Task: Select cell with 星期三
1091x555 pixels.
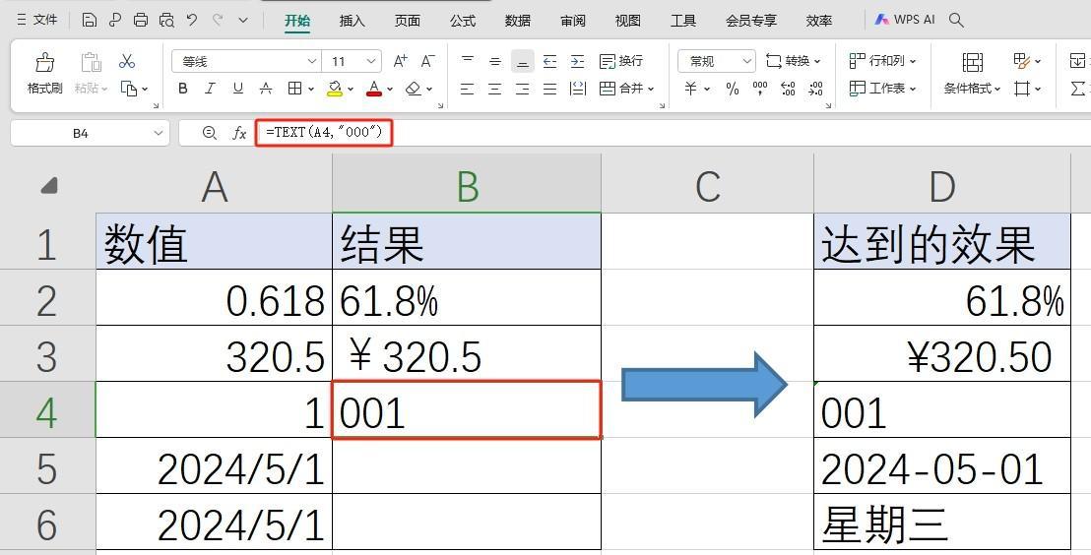Action: tap(942, 523)
